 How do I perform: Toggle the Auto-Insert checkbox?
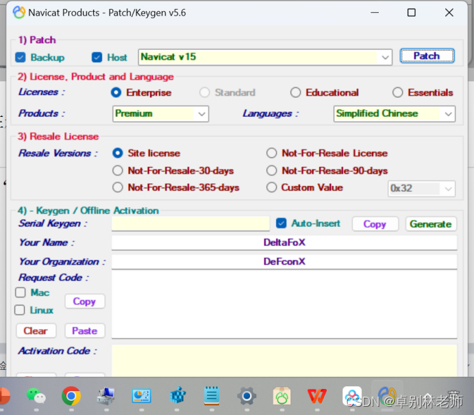click(281, 224)
